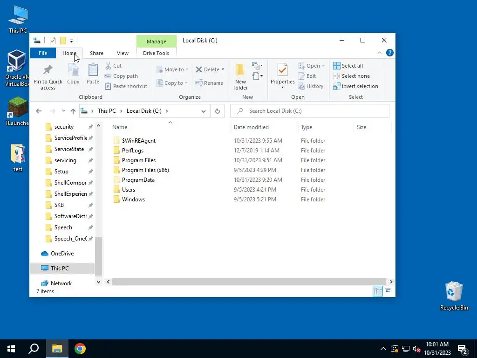The image size is (477, 358).
Task: Select the $WinREAgent folder
Action: pyautogui.click(x=139, y=141)
